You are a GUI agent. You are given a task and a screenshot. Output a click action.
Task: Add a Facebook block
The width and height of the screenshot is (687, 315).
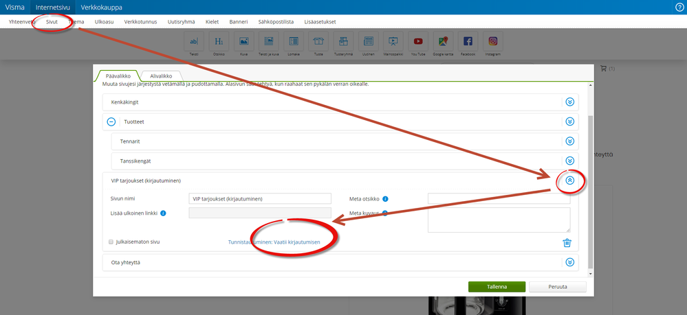pos(468,41)
